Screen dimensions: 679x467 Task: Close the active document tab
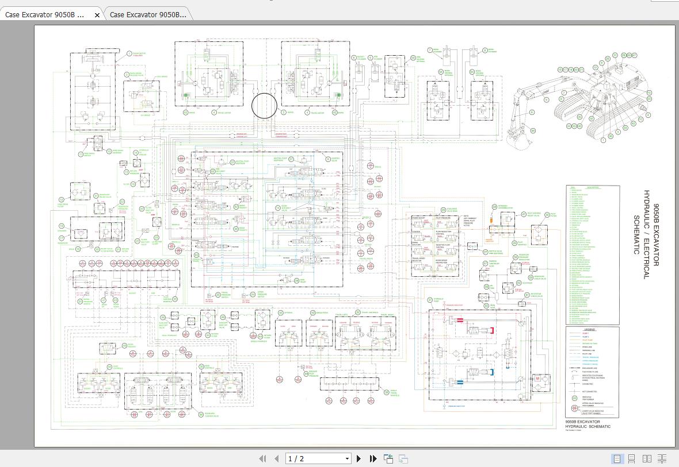96,15
